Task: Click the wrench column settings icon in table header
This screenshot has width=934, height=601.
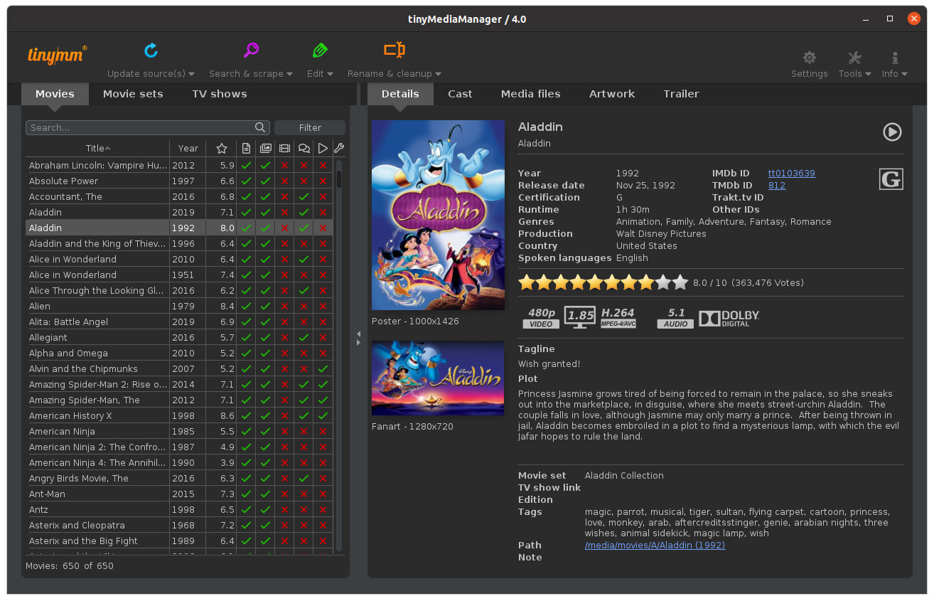Action: coord(339,149)
